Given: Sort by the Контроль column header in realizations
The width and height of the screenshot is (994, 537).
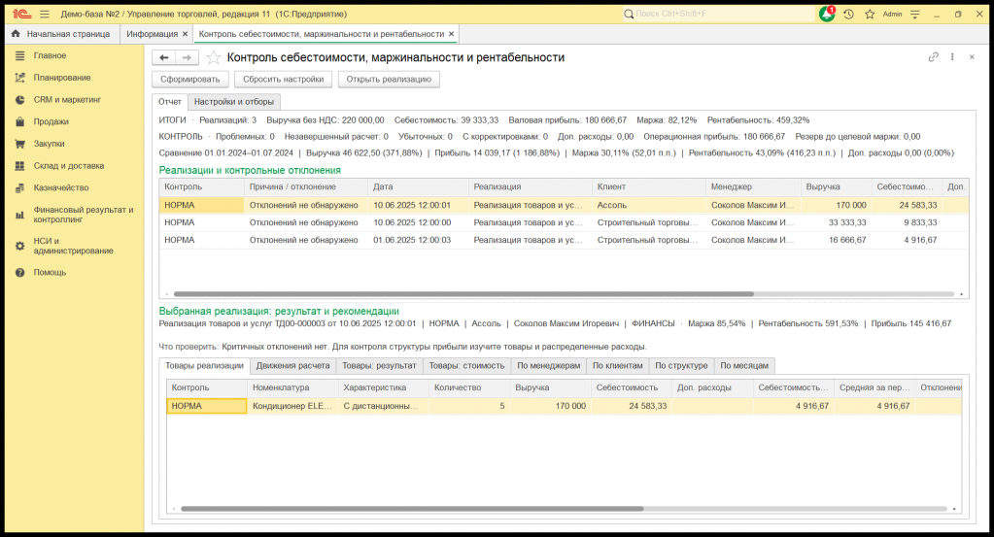Looking at the screenshot, I should click(x=201, y=186).
